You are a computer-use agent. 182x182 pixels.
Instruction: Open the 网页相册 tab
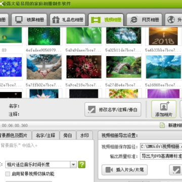click(x=144, y=20)
